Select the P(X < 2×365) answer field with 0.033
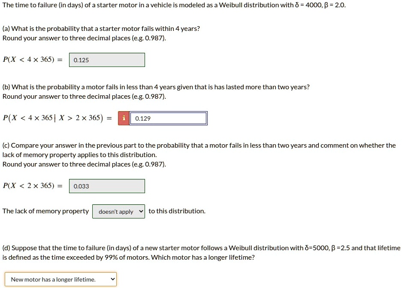This screenshot has width=402, height=288. 106,186
